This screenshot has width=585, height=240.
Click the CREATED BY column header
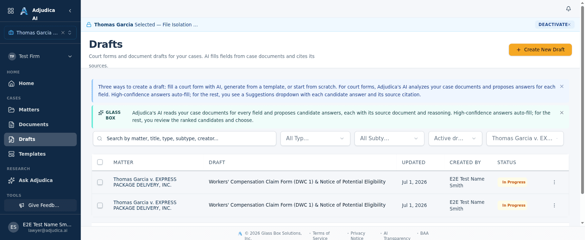tap(465, 162)
